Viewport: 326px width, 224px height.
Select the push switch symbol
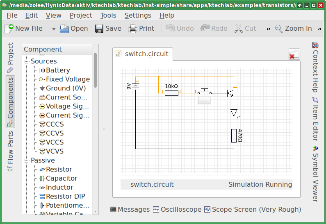pyautogui.click(x=204, y=91)
